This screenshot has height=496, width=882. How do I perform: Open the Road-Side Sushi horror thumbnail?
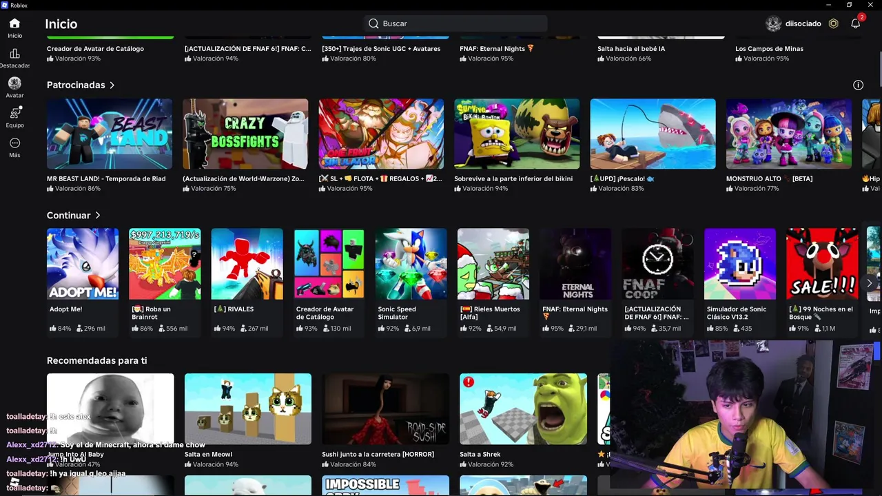(x=385, y=409)
